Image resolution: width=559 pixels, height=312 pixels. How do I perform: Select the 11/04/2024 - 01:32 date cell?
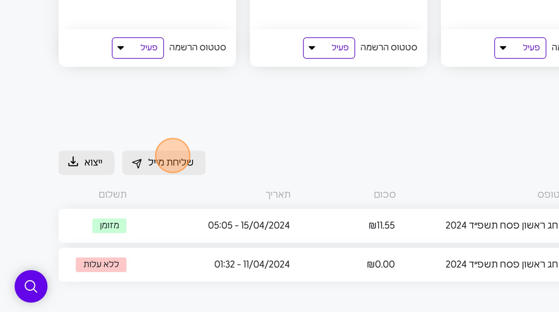pyautogui.click(x=252, y=265)
